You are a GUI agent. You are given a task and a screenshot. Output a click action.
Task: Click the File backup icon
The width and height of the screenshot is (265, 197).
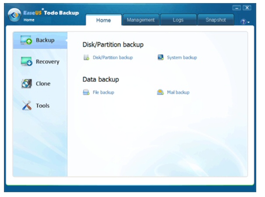click(x=86, y=92)
